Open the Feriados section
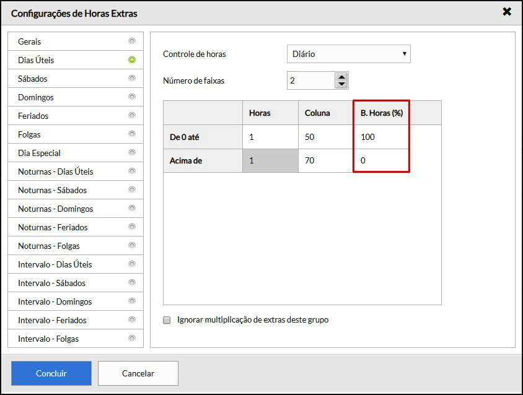 pyautogui.click(x=33, y=116)
